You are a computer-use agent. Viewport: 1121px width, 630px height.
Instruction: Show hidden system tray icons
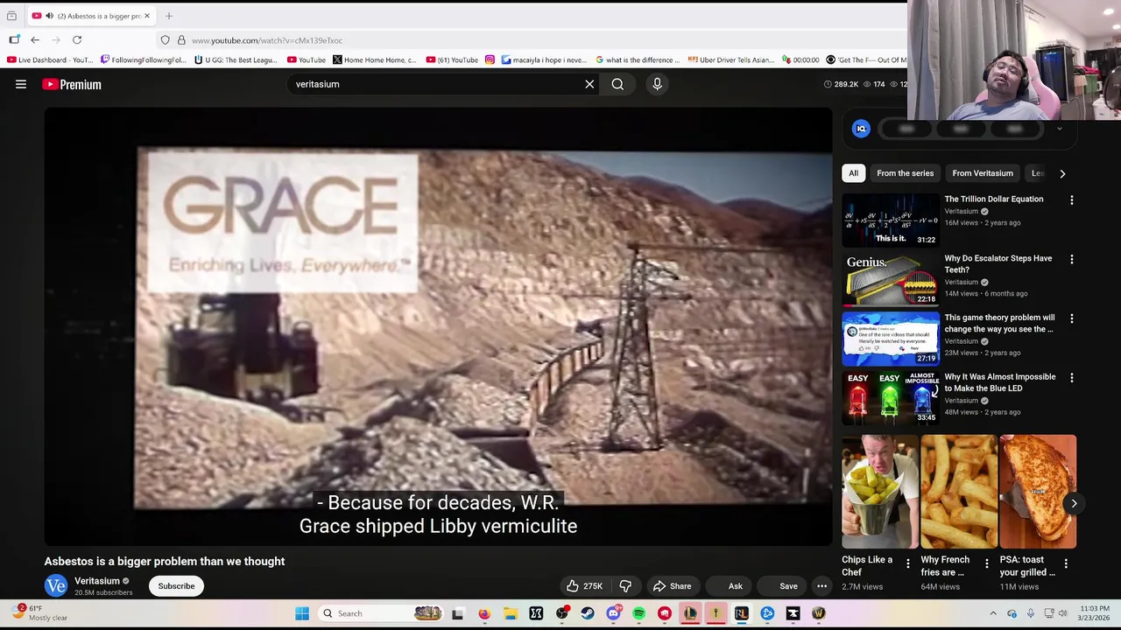coord(992,613)
